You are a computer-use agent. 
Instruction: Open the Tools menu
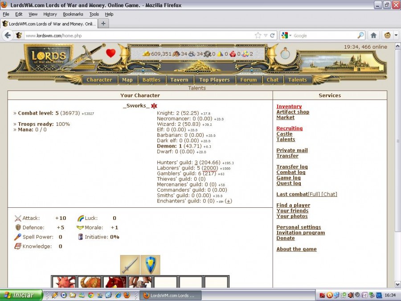click(94, 14)
